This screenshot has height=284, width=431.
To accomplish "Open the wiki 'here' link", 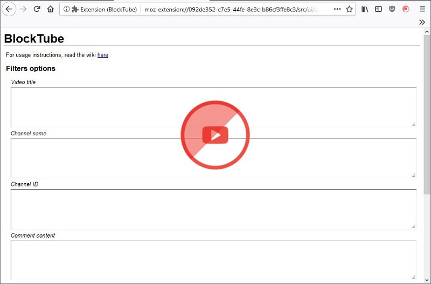I will [x=102, y=55].
